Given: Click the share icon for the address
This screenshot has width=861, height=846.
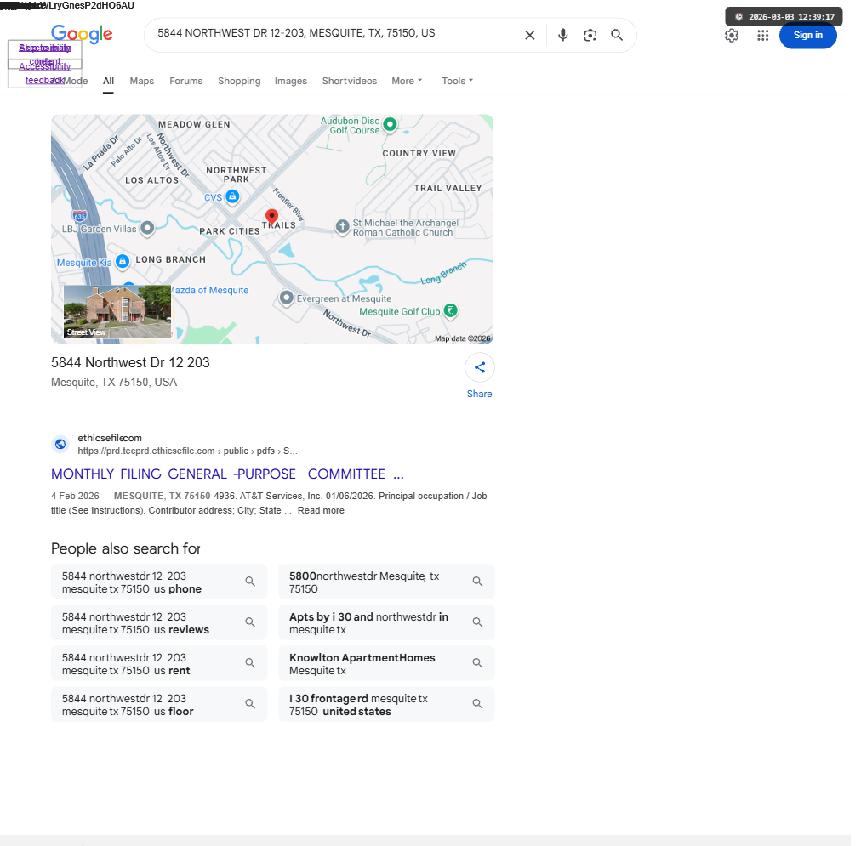Looking at the screenshot, I should click(x=479, y=367).
